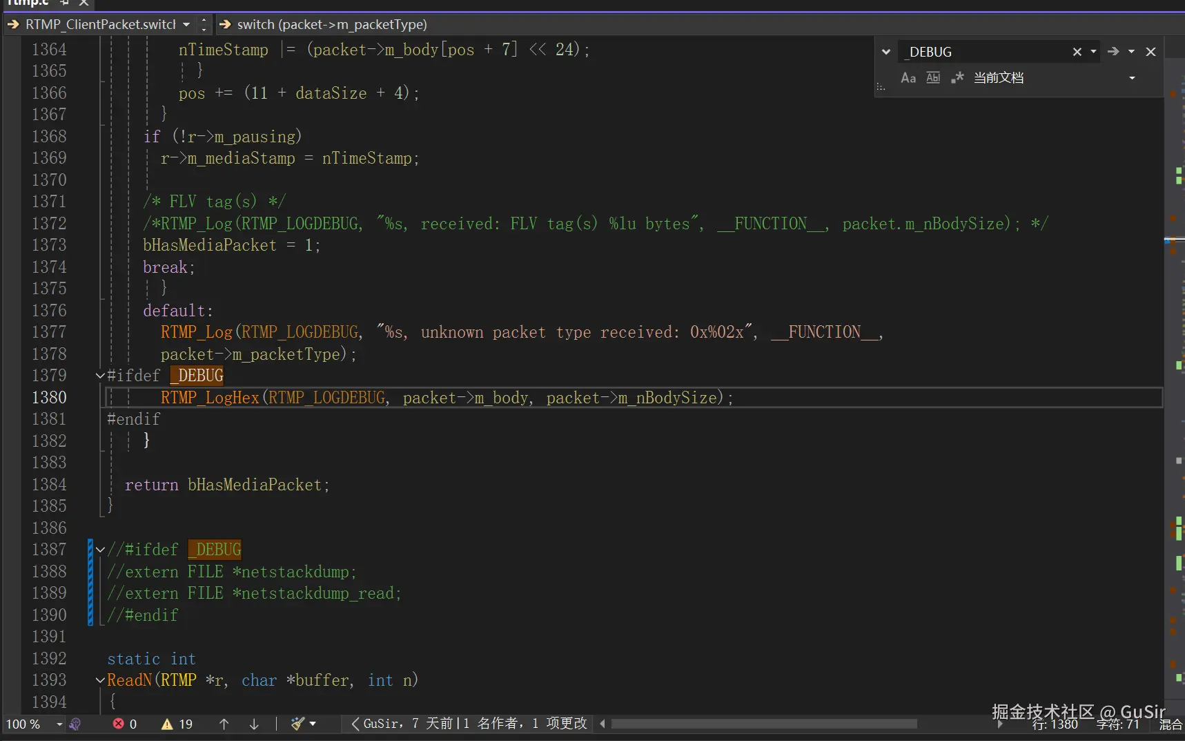The height and width of the screenshot is (741, 1185).
Task: Click 'packet->m_packetType);' on line 1378
Action: pos(259,354)
